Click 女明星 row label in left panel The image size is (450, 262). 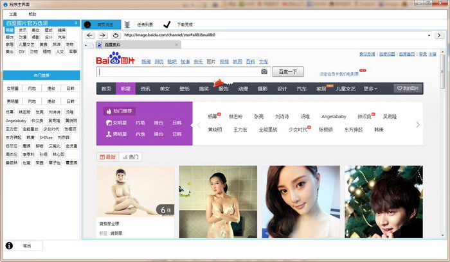tap(13, 88)
